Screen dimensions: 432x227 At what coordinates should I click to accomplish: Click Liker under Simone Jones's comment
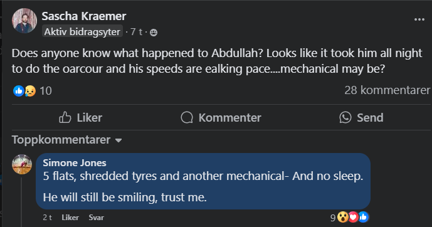pyautogui.click(x=70, y=218)
